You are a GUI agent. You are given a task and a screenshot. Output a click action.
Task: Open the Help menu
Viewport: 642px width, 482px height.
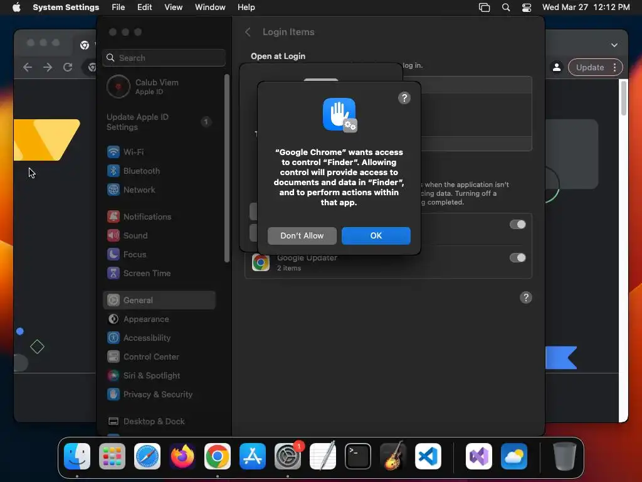coord(246,8)
